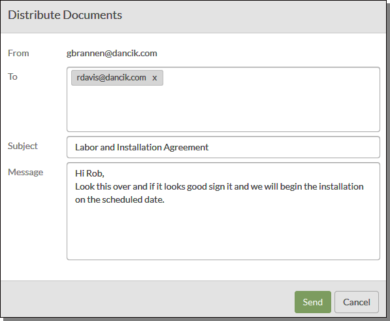The height and width of the screenshot is (321, 390).
Task: Send the Labor and Installation Agreement email
Action: [x=313, y=302]
